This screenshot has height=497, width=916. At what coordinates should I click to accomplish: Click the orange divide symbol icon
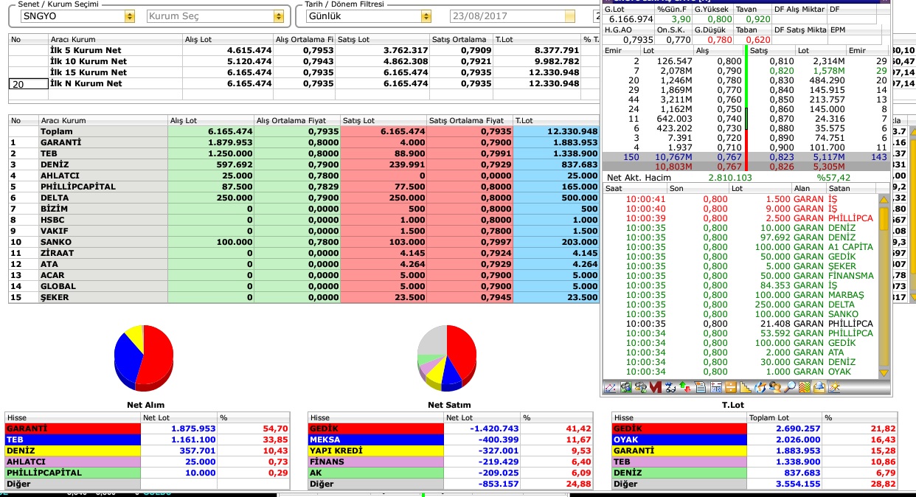coord(731,387)
